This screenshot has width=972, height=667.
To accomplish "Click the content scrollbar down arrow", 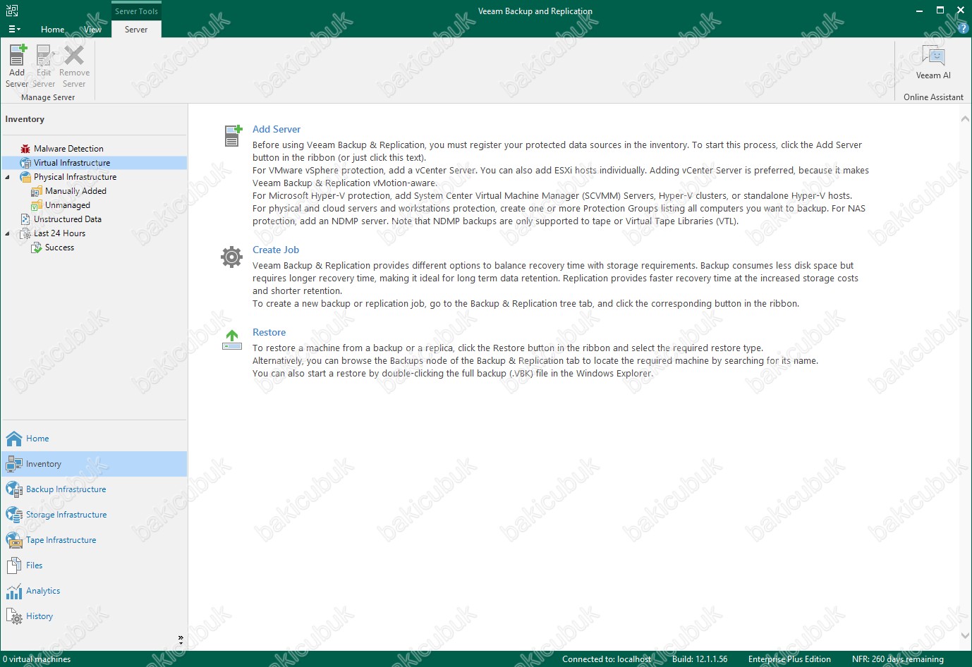I will [965, 636].
